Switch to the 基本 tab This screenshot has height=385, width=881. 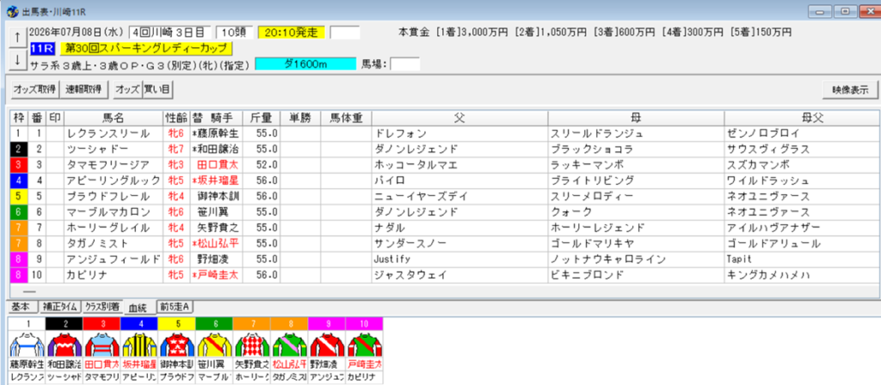(x=23, y=307)
